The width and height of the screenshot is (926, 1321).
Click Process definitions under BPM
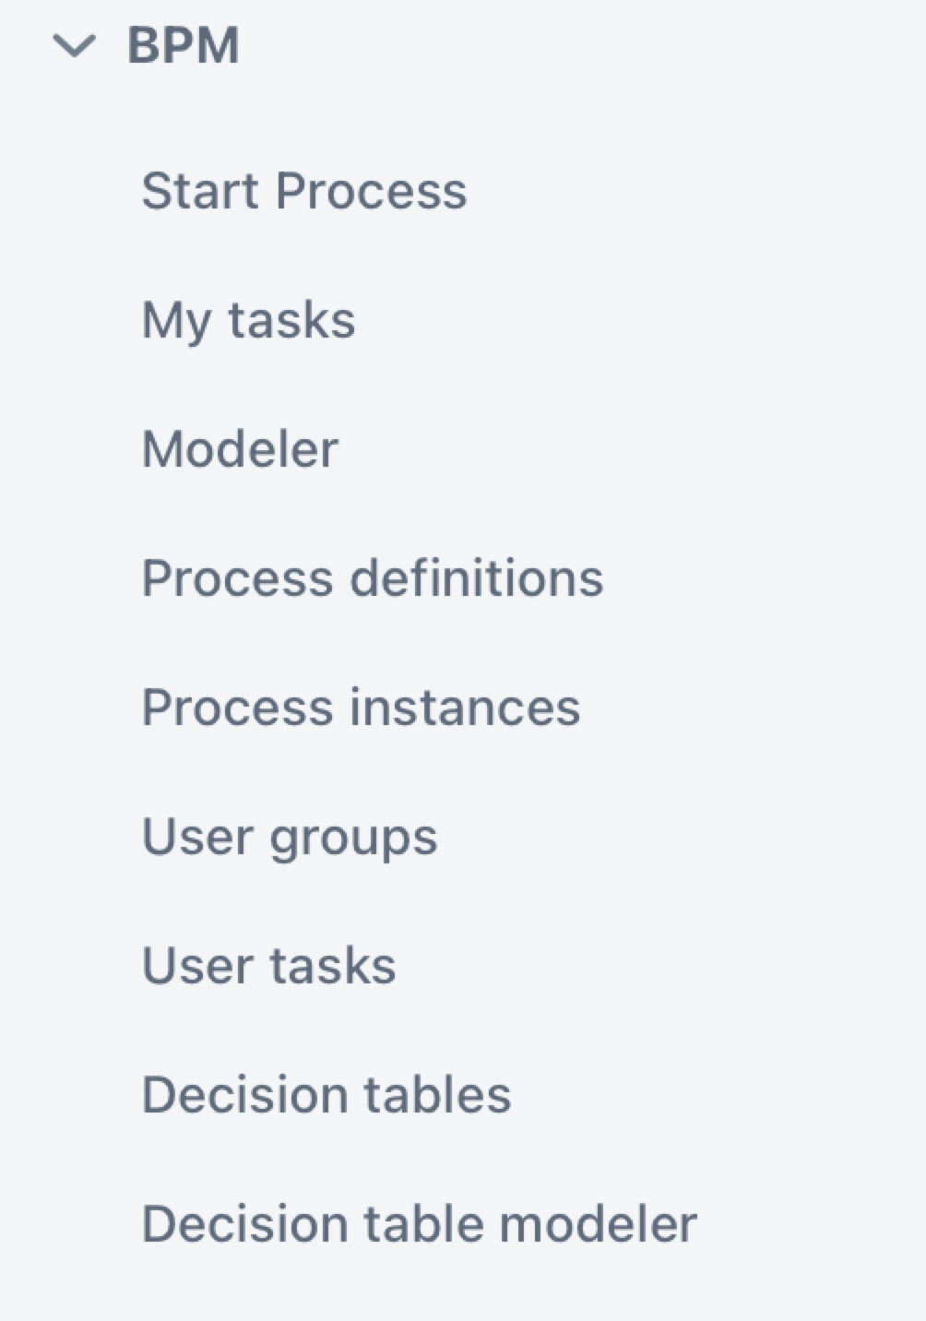(373, 577)
